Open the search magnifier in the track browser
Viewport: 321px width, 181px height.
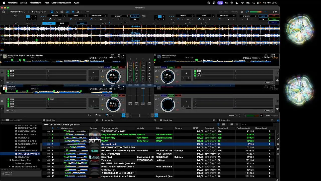coord(243,124)
